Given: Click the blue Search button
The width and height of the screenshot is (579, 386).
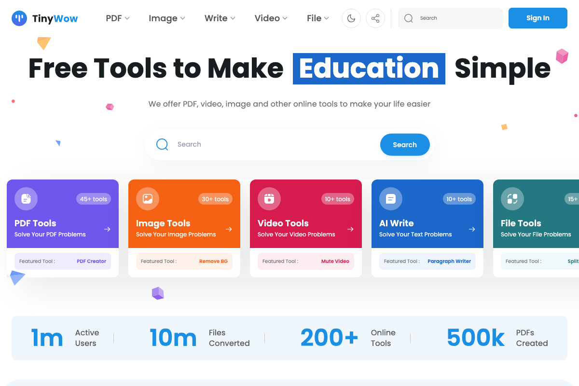Looking at the screenshot, I should pos(405,145).
